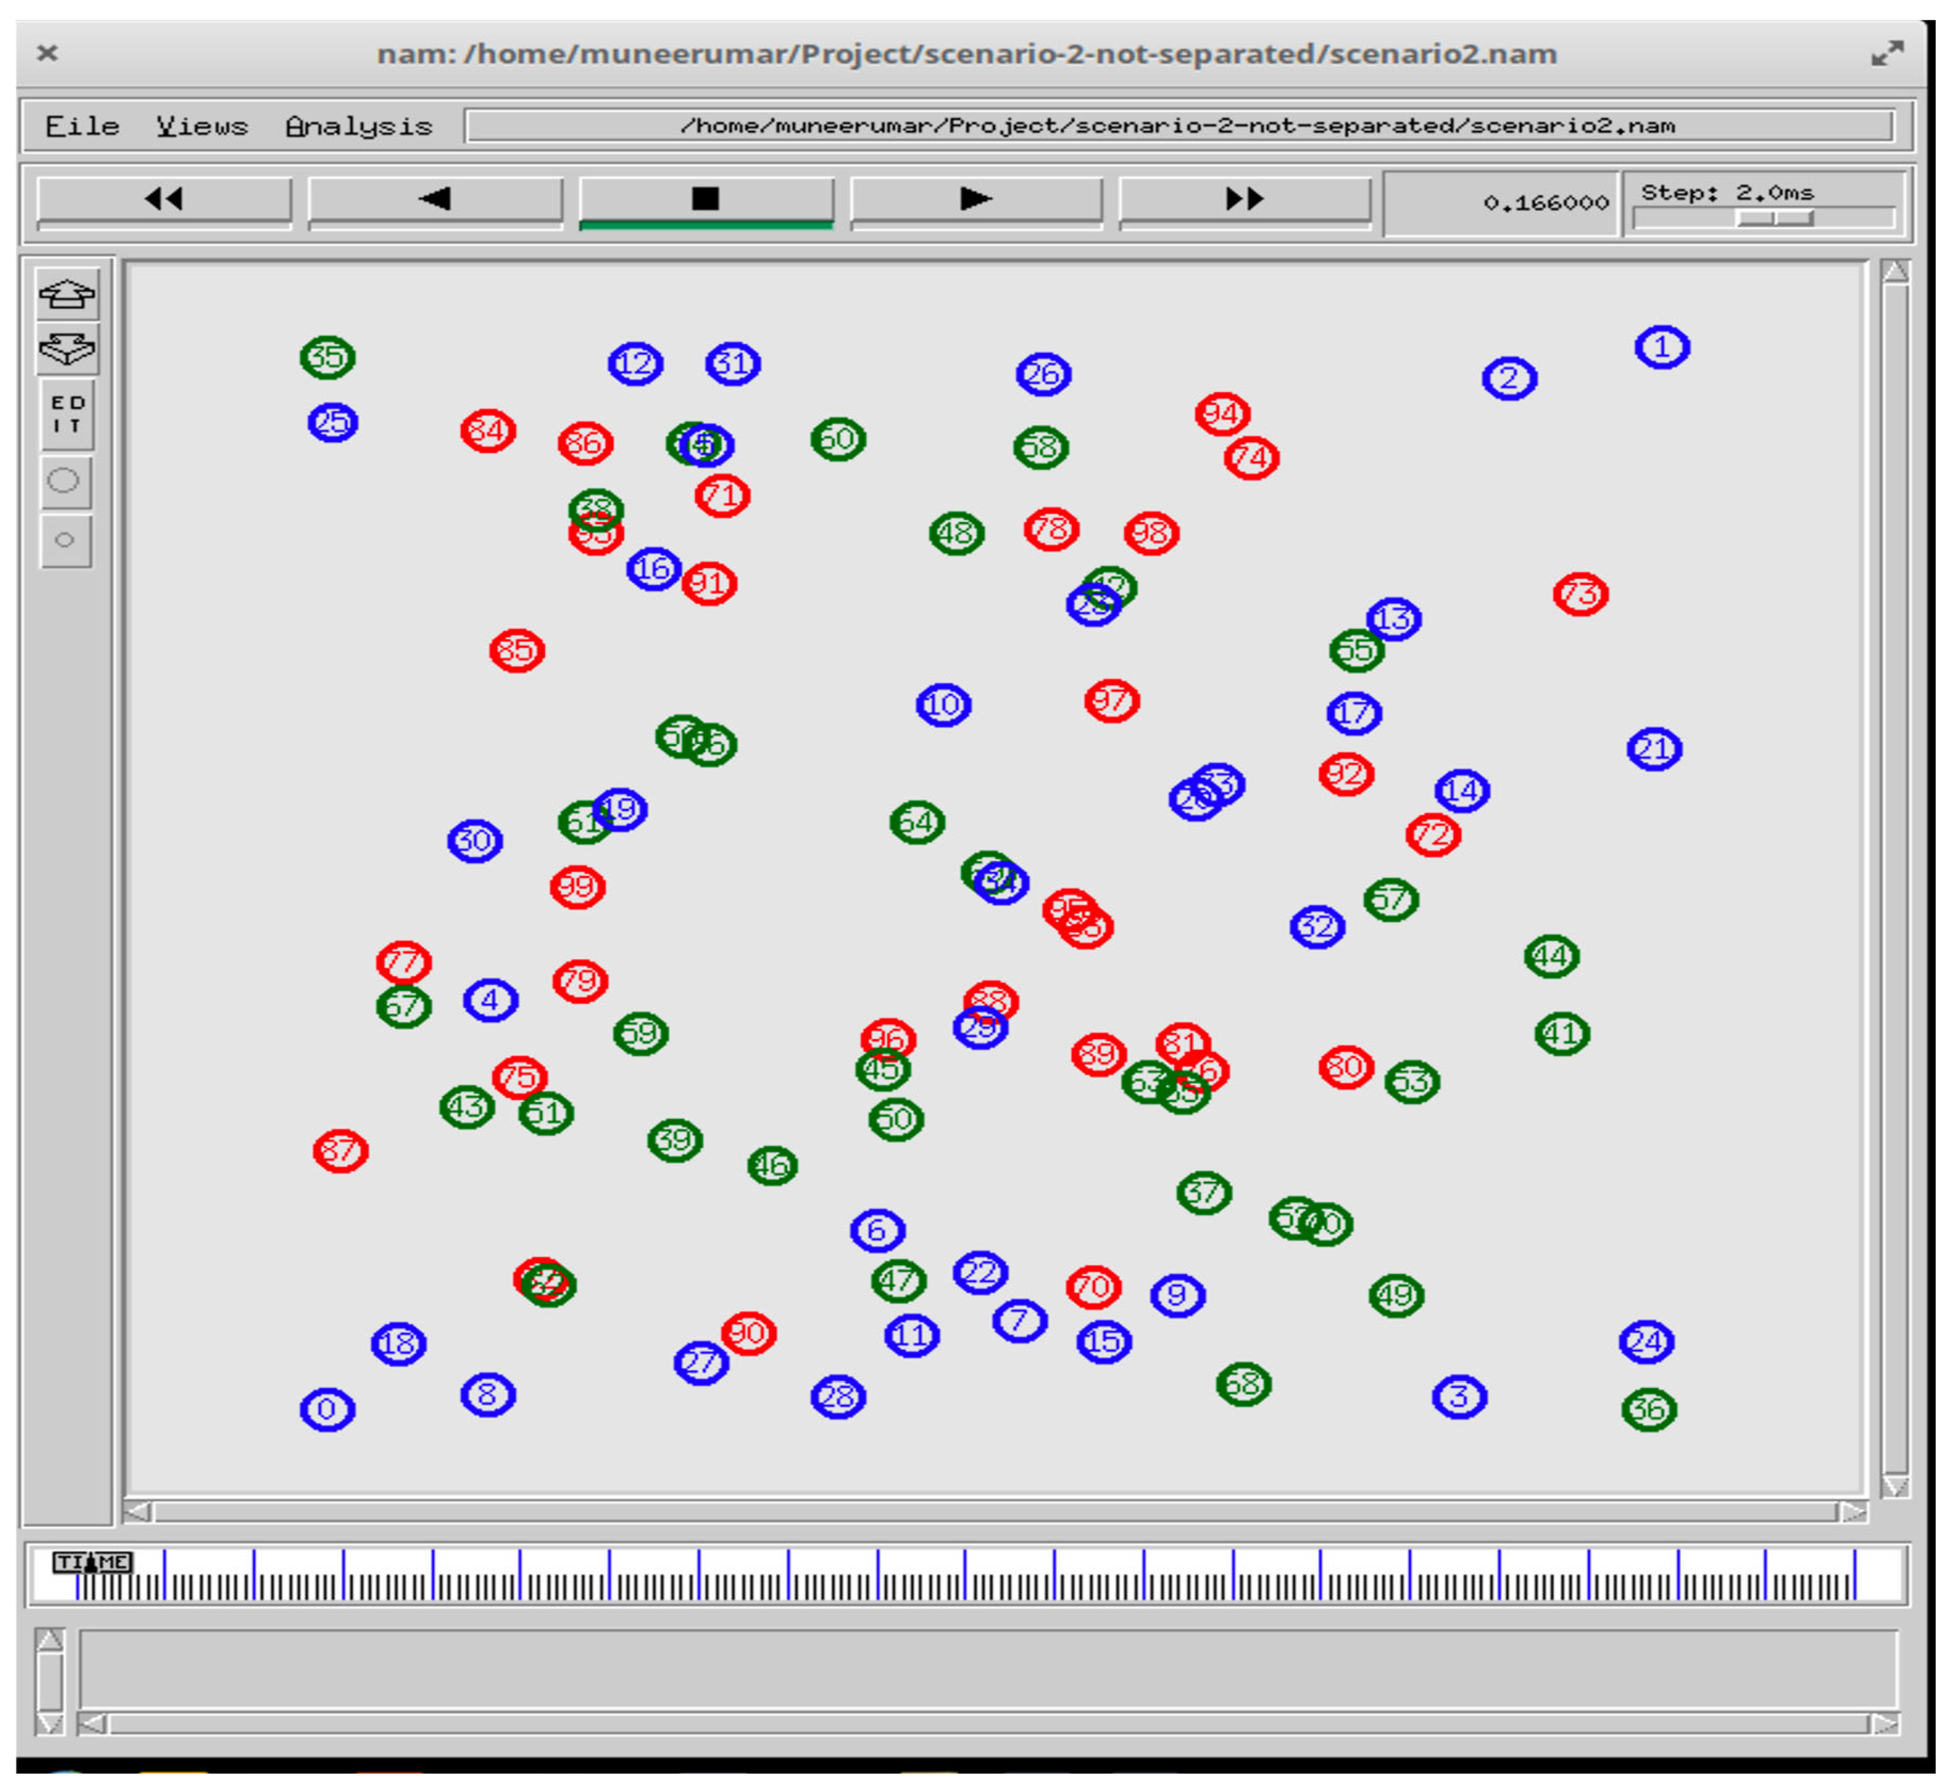Toggle the EDIT mode button

[67, 414]
